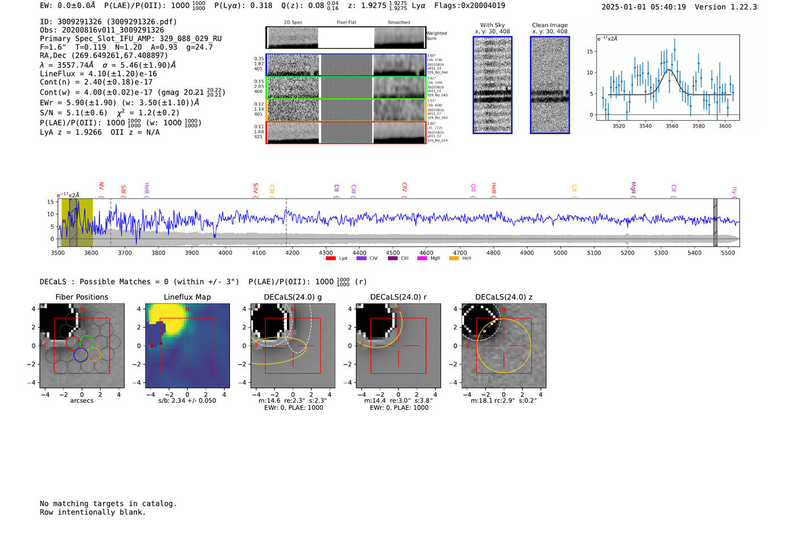Click the DECaLS : Possible Matches = 0 heading

click(x=139, y=281)
